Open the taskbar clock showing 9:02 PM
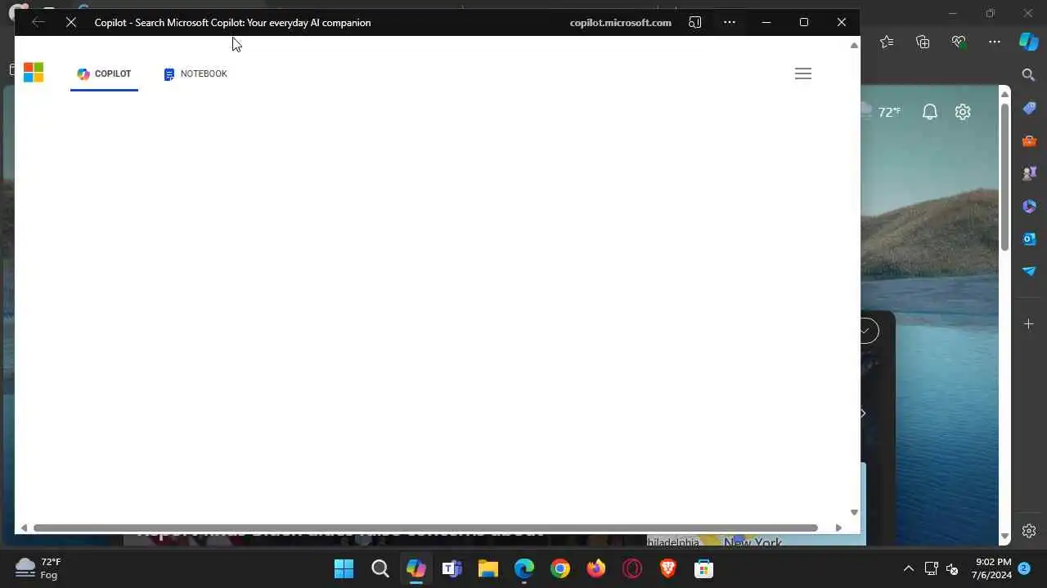 tap(993, 568)
